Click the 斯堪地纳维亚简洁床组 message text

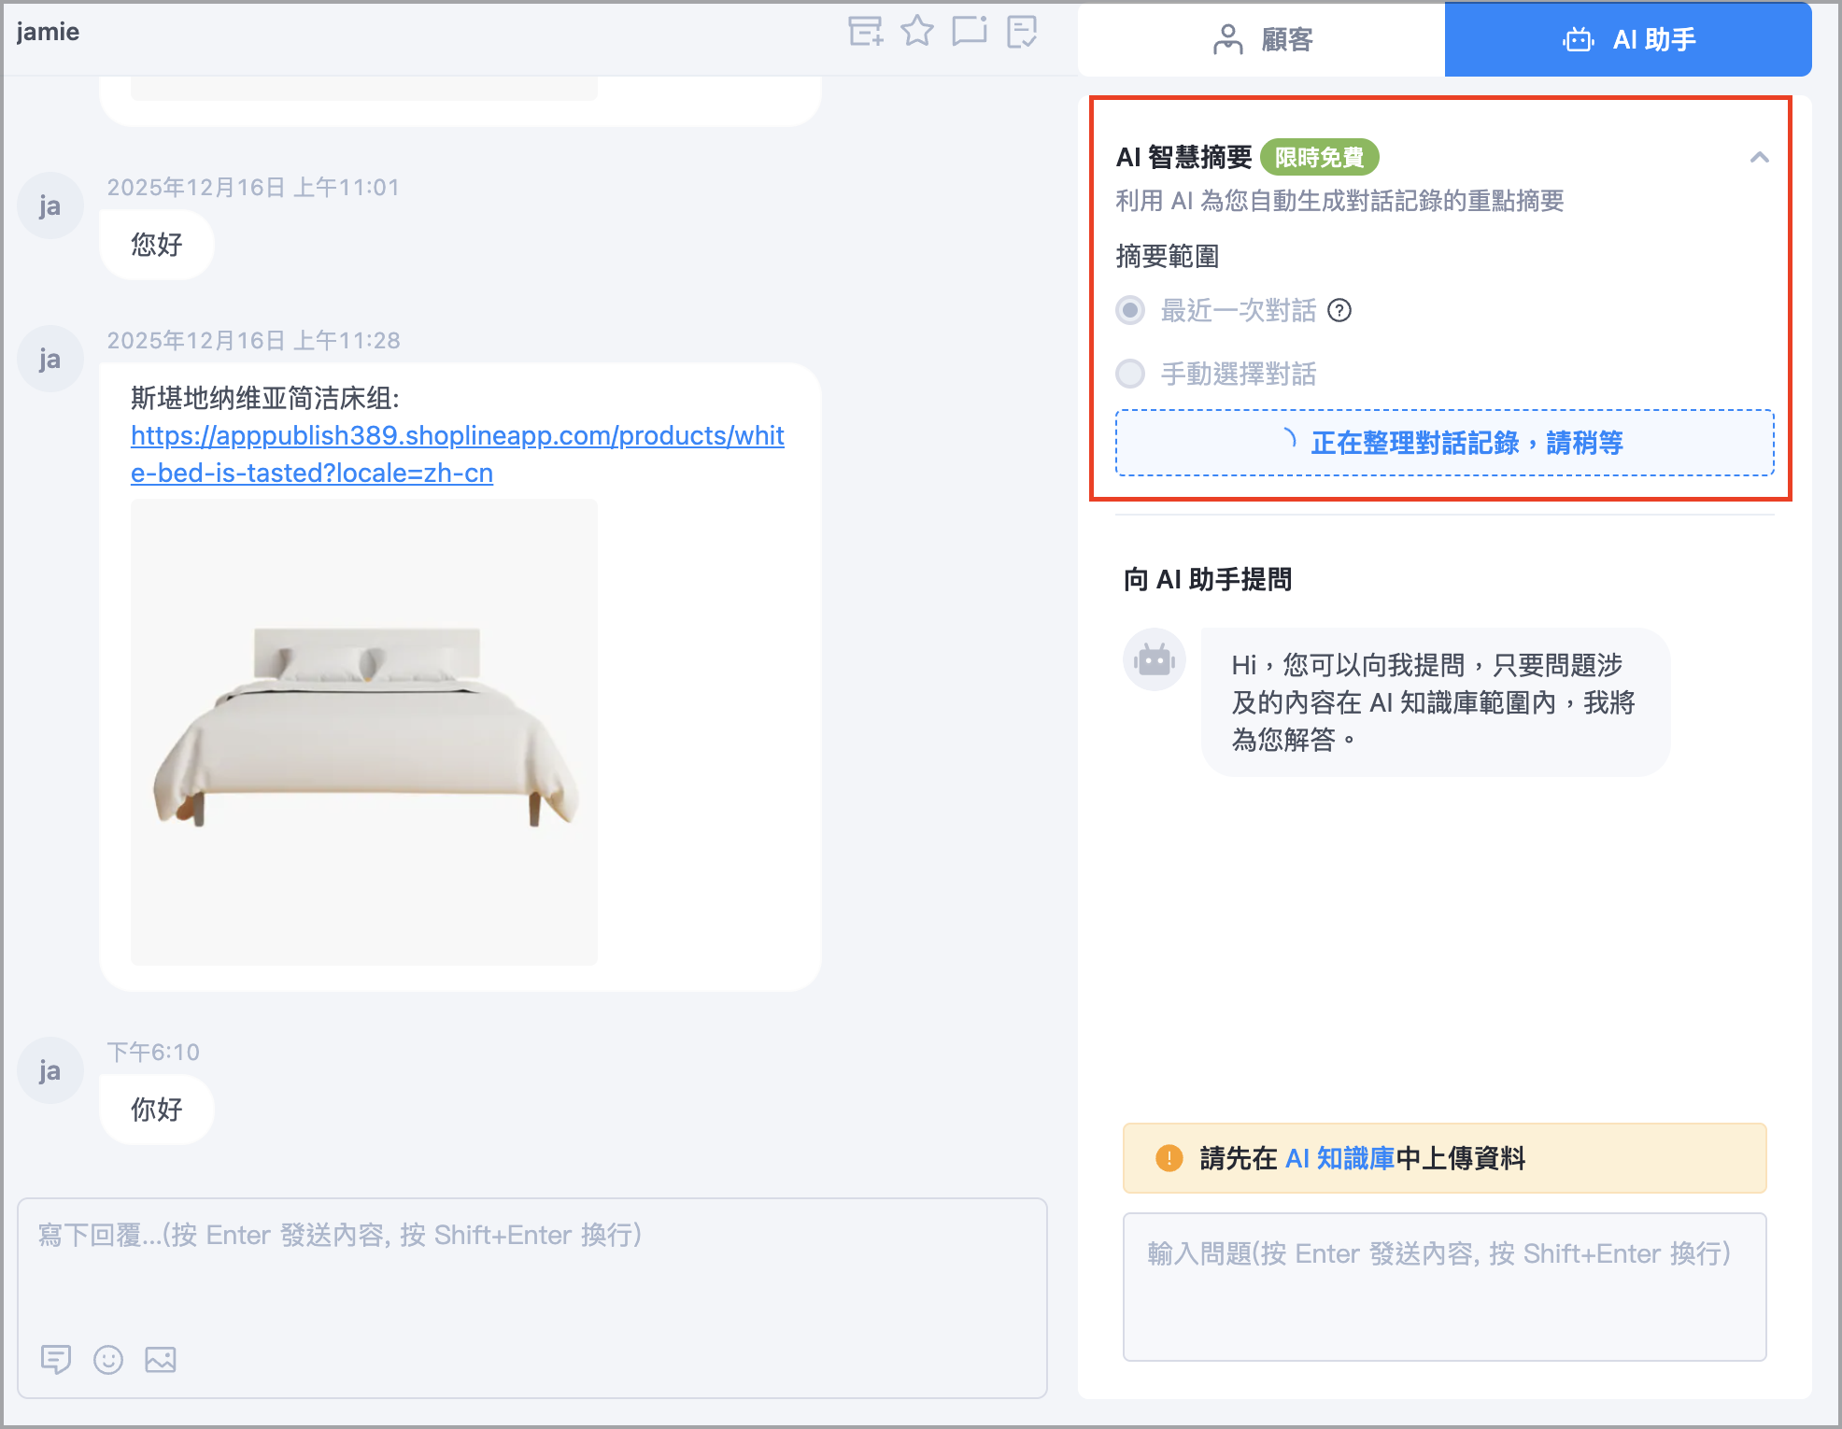coord(265,398)
